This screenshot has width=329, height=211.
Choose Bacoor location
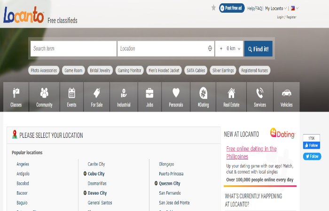point(22,193)
